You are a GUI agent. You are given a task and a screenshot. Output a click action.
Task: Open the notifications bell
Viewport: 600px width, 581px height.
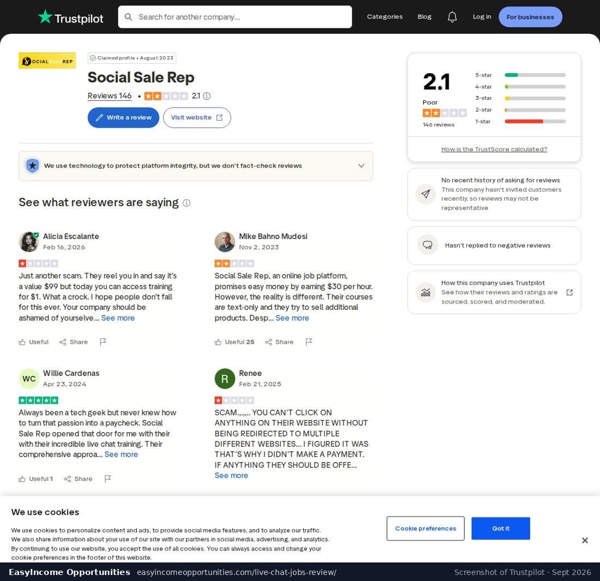point(452,17)
